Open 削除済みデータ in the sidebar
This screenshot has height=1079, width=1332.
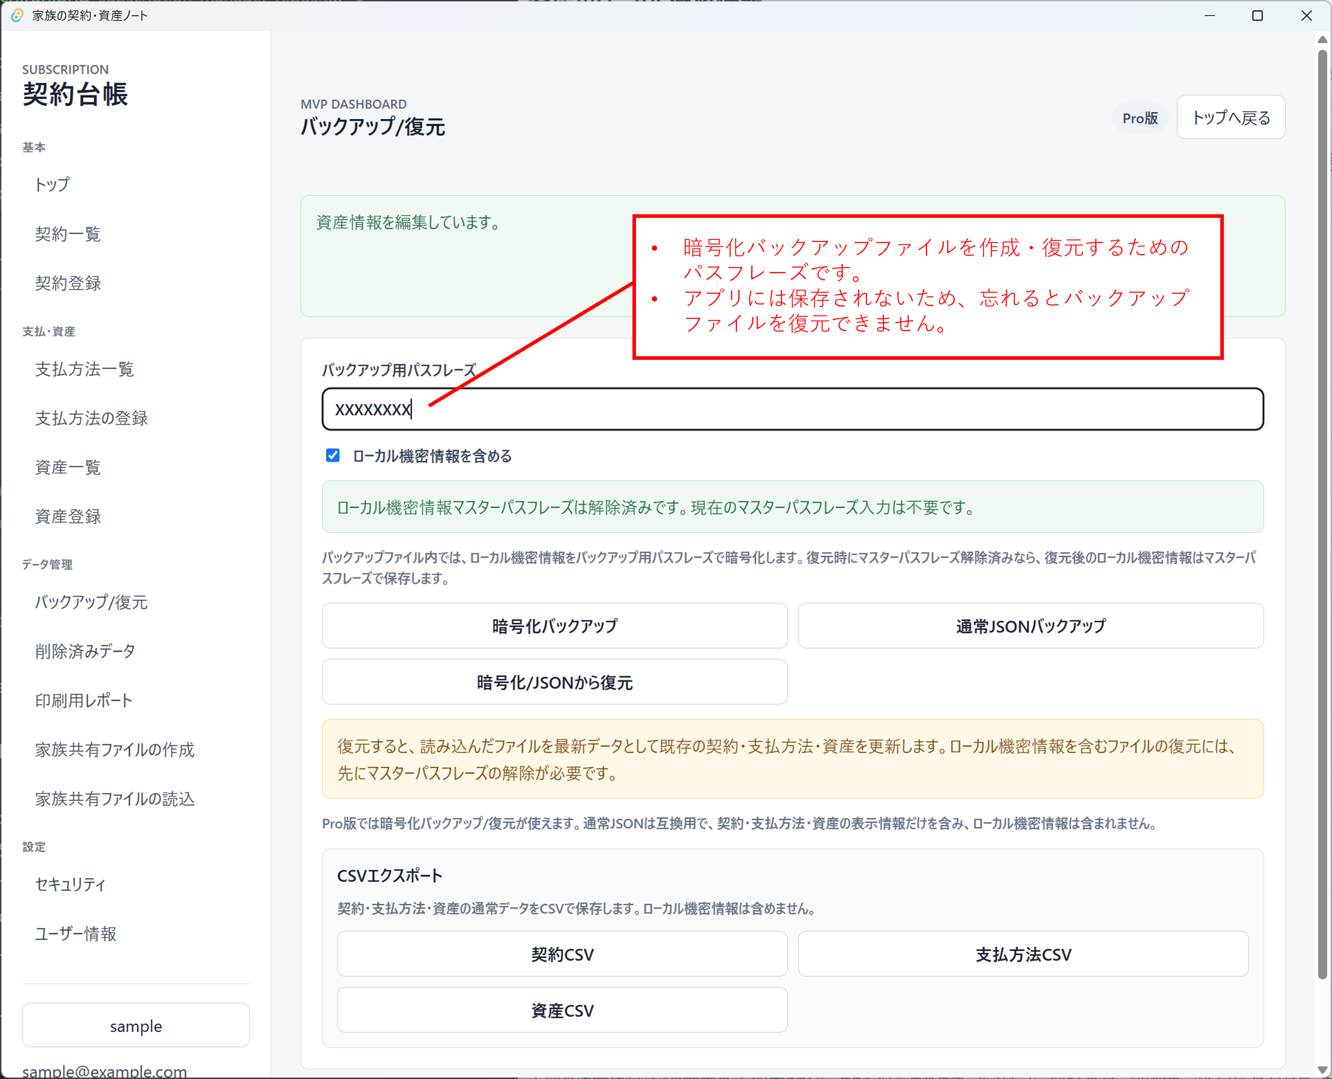pos(85,651)
